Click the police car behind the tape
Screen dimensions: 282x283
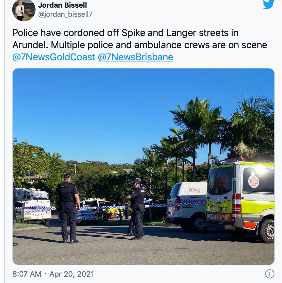pyautogui.click(x=87, y=217)
